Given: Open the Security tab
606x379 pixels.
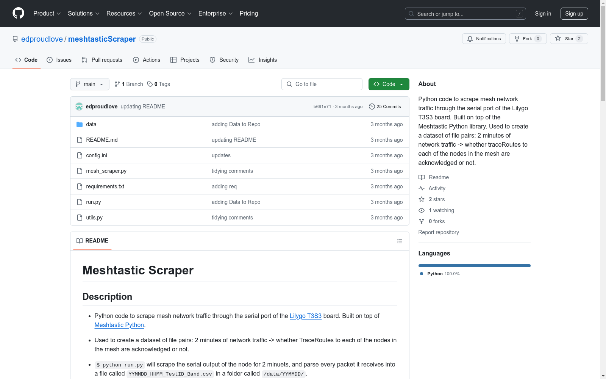Looking at the screenshot, I should coord(224,60).
